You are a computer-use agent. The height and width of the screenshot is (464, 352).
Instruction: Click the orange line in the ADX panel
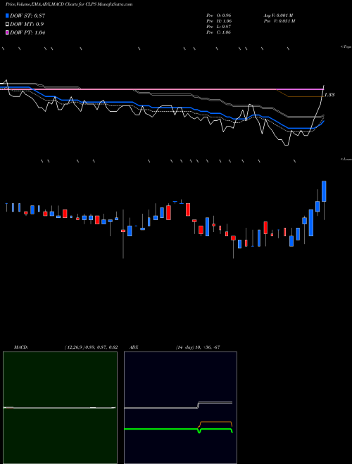[x=216, y=422]
